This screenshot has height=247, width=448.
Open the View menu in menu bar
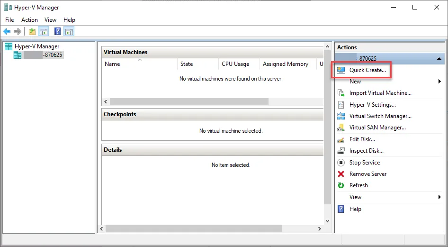pos(50,20)
